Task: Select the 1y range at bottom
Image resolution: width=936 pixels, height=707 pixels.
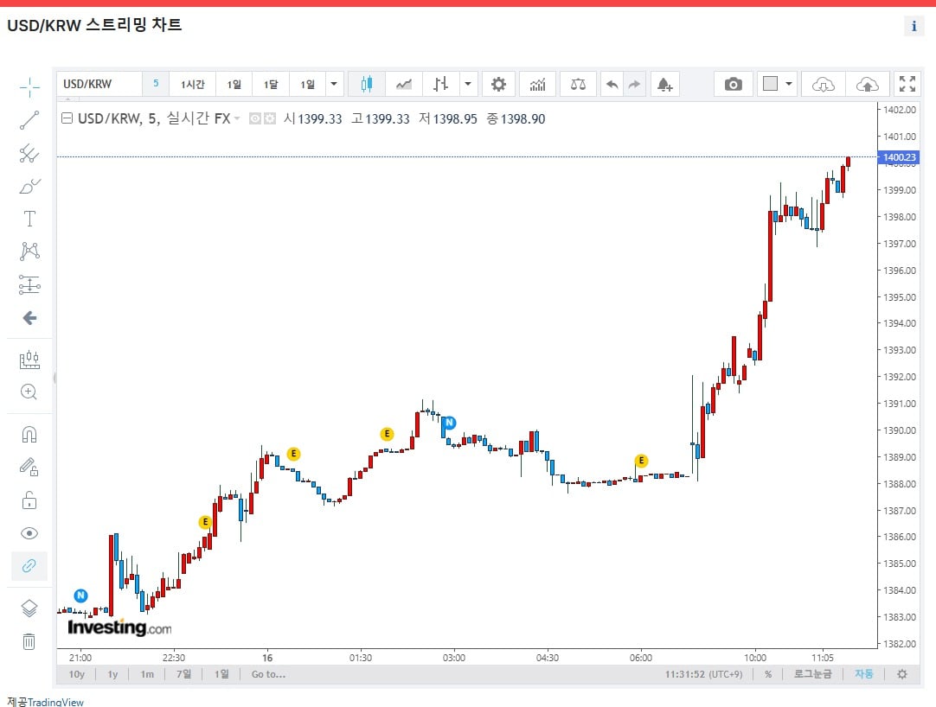Action: click(112, 674)
